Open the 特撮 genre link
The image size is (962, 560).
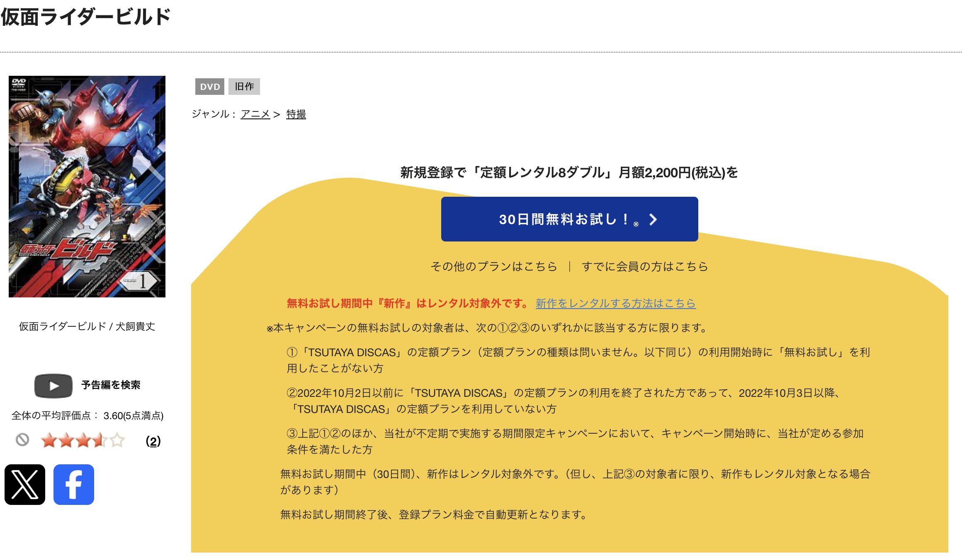(x=296, y=114)
